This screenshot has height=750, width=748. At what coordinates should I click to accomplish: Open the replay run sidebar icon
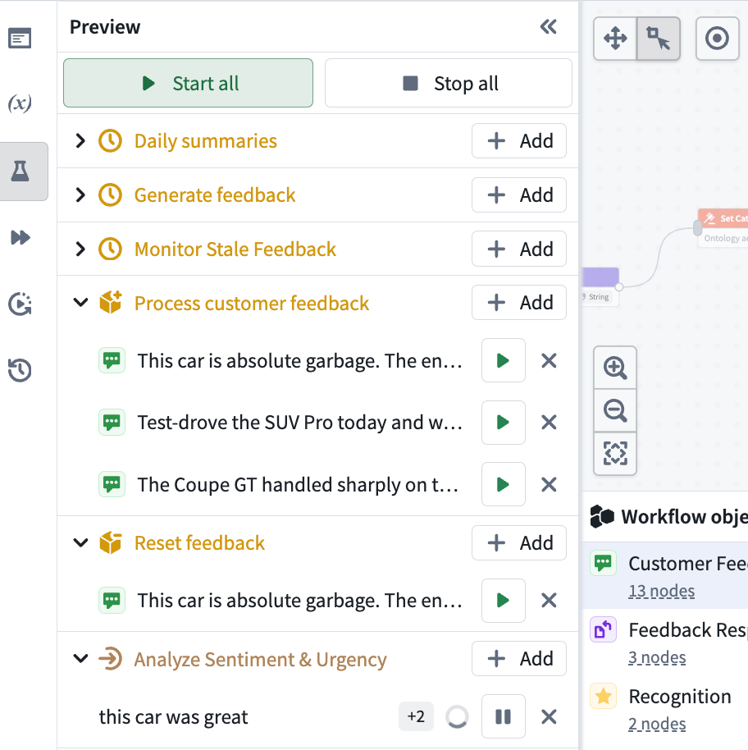click(20, 304)
